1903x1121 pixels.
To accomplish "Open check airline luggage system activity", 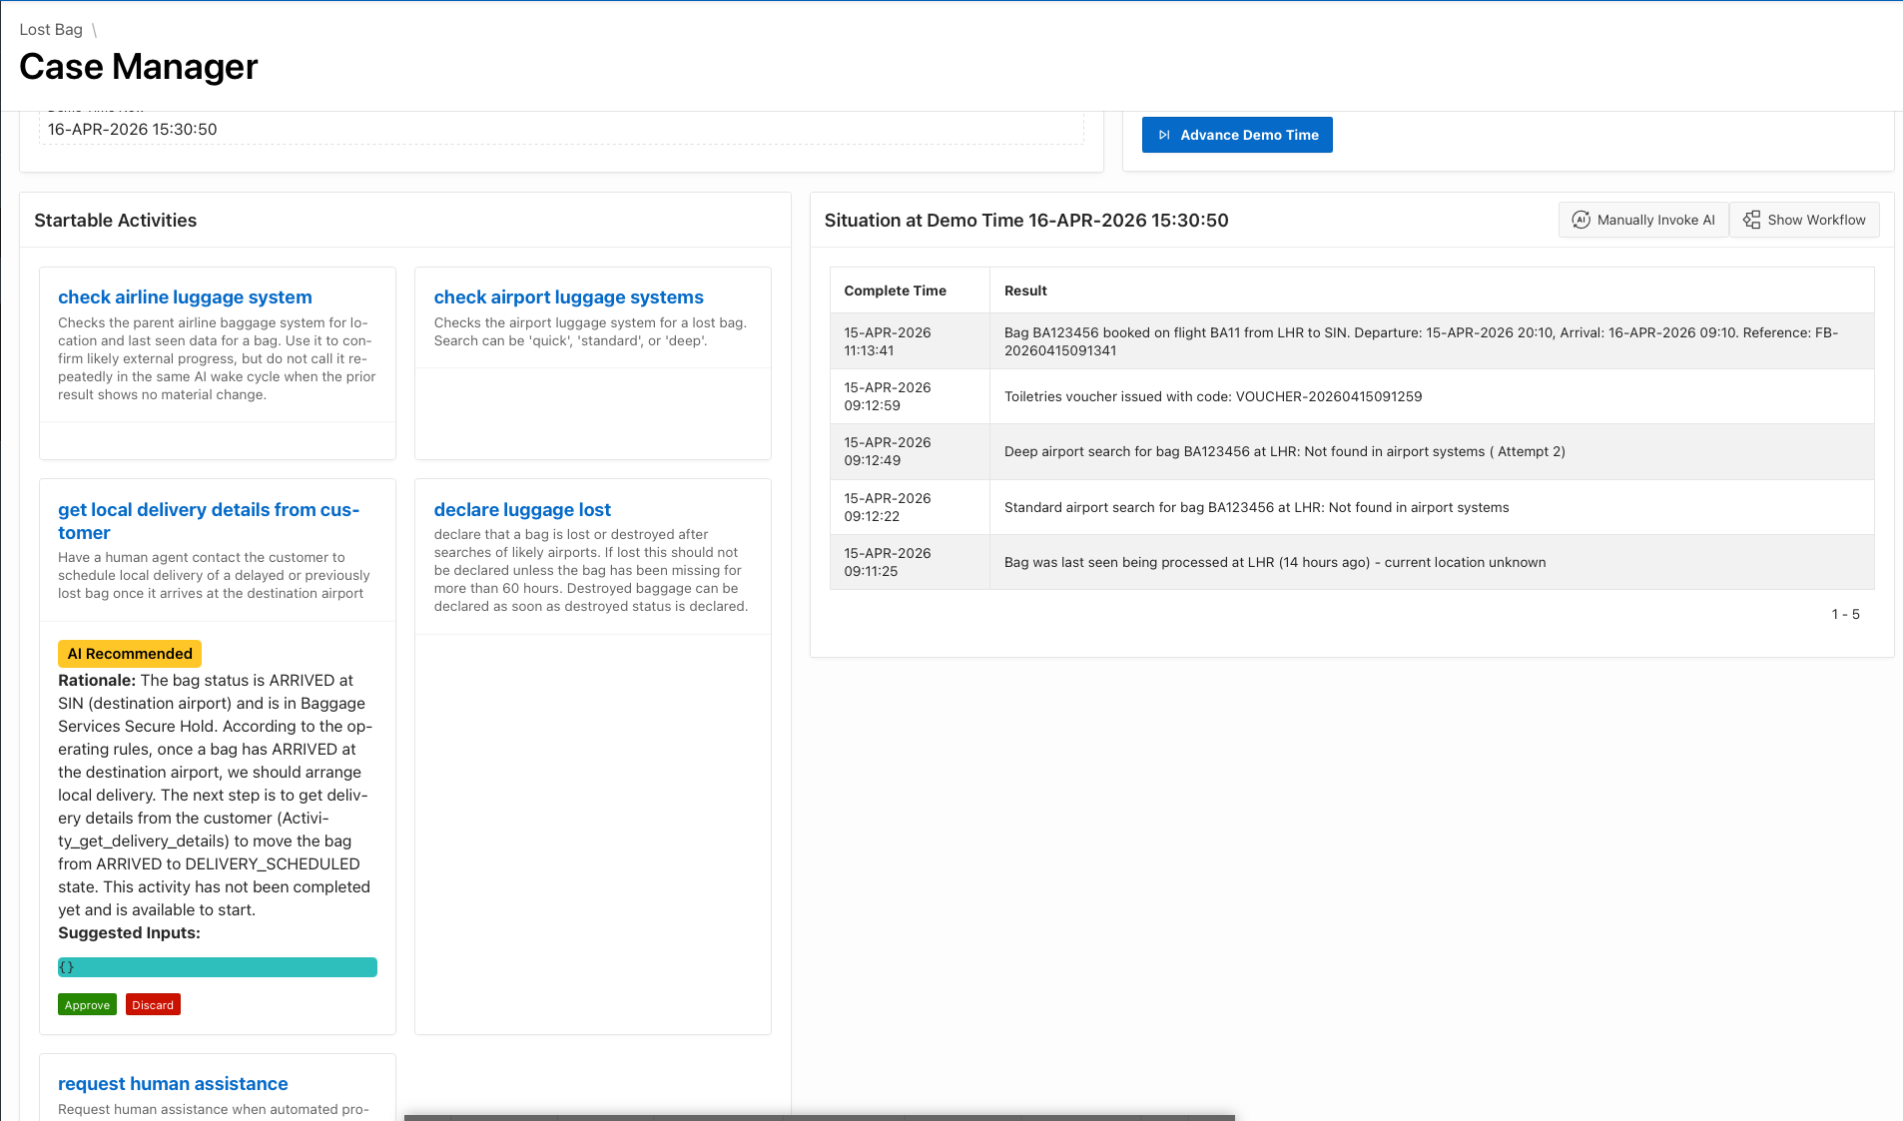I will coord(185,297).
